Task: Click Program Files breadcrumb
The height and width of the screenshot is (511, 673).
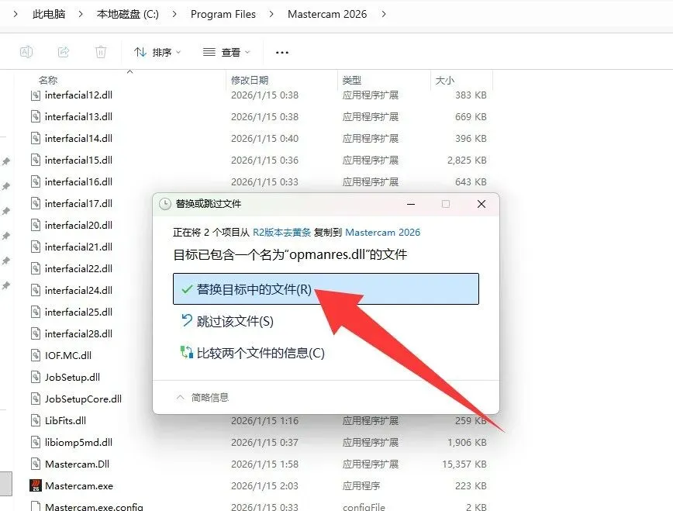Action: point(223,14)
